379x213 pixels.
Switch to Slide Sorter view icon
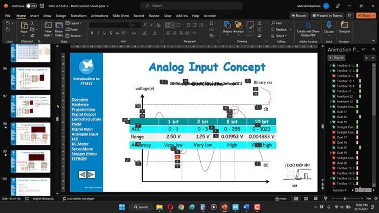coord(306,199)
